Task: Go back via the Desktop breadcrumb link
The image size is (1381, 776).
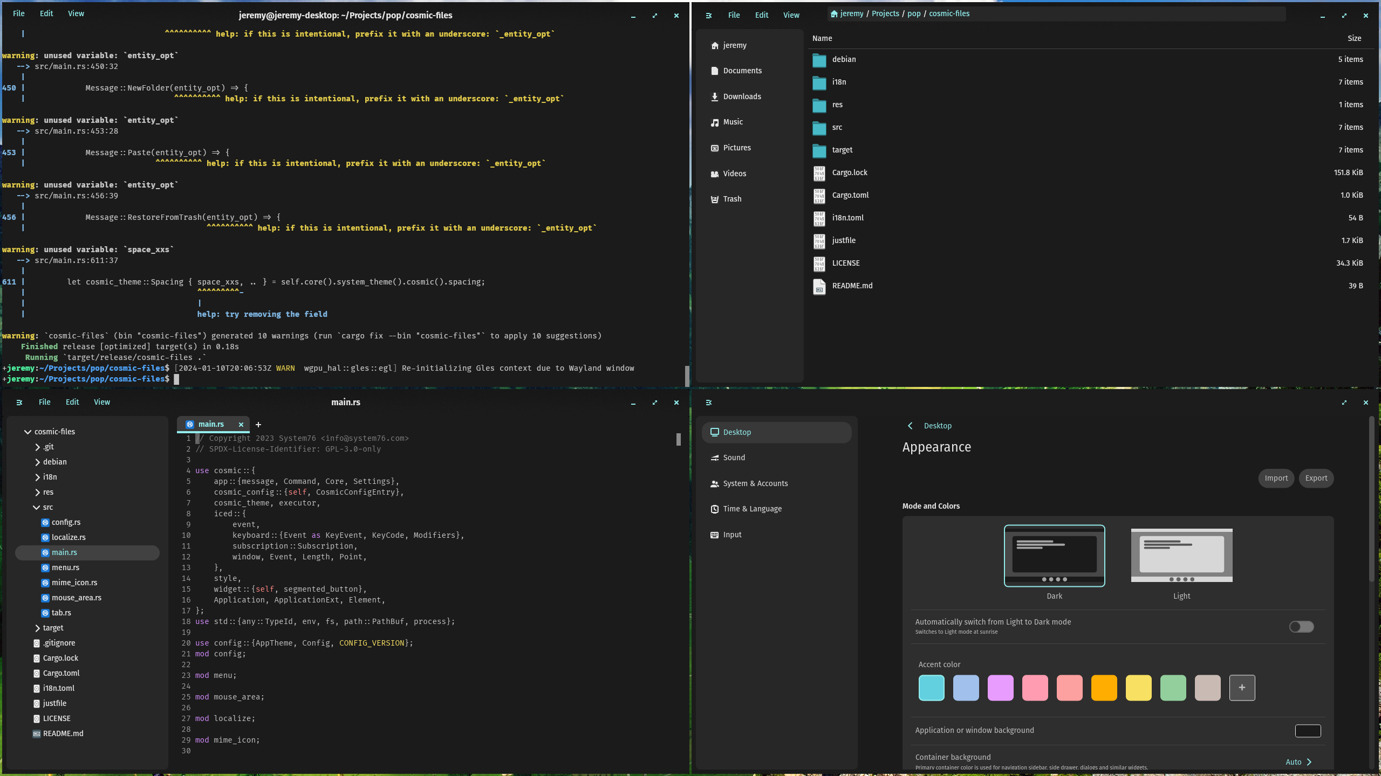Action: point(937,426)
